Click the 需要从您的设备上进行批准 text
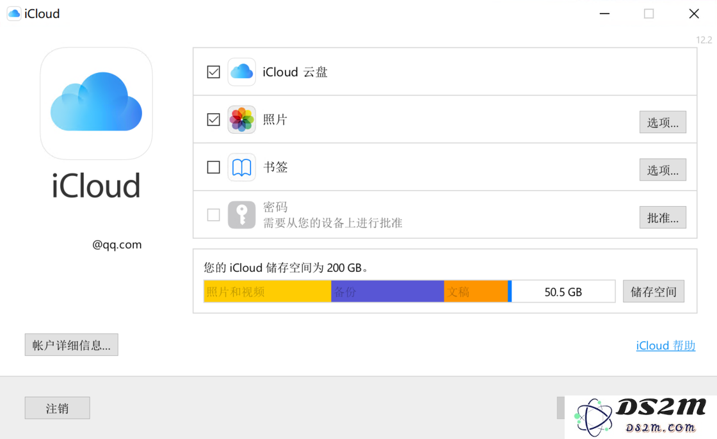This screenshot has width=717, height=439. pos(332,223)
